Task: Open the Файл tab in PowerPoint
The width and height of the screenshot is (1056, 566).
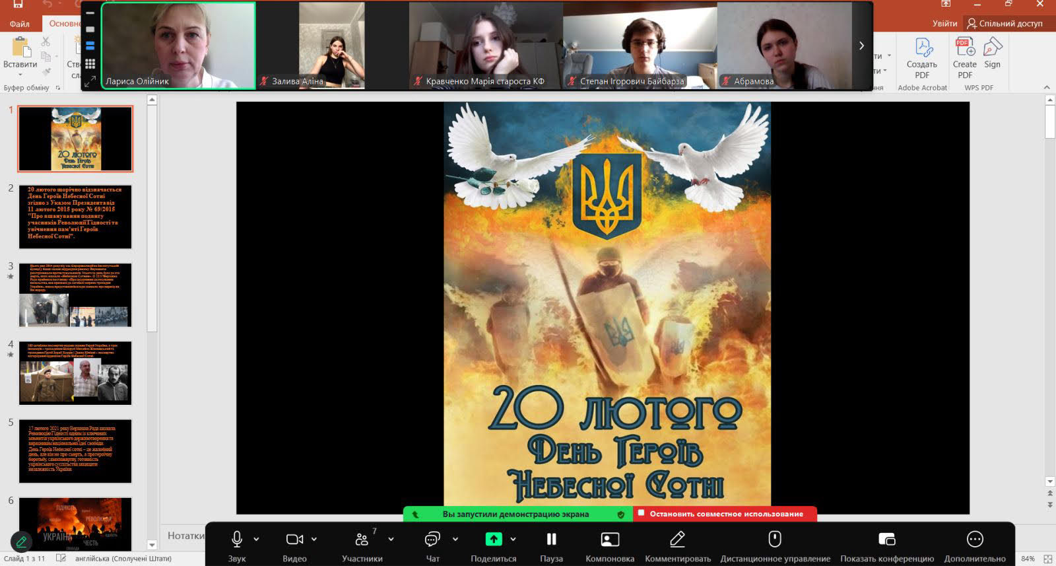Action: (x=20, y=24)
